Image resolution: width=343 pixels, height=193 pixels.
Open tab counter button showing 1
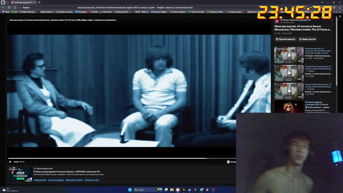pyautogui.click(x=3, y=2)
